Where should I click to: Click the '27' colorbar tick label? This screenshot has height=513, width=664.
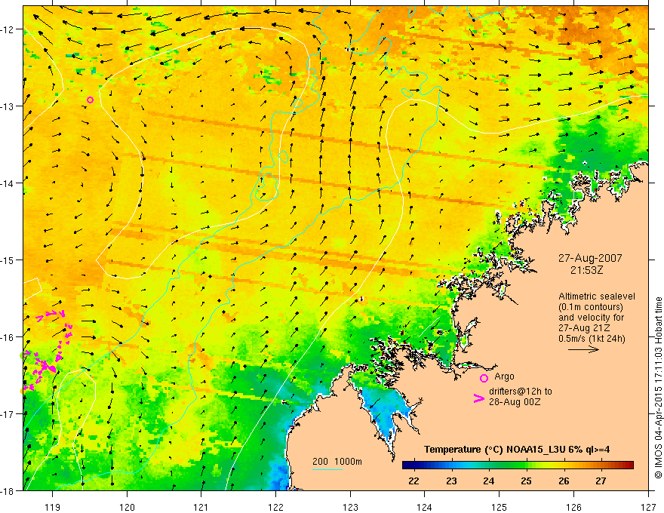coord(601,481)
